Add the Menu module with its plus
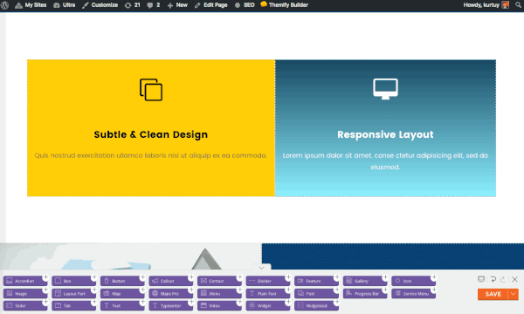The height and width of the screenshot is (314, 524). [x=239, y=290]
